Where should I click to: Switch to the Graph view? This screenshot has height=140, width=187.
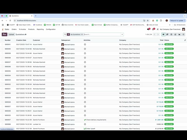coord(179,34)
